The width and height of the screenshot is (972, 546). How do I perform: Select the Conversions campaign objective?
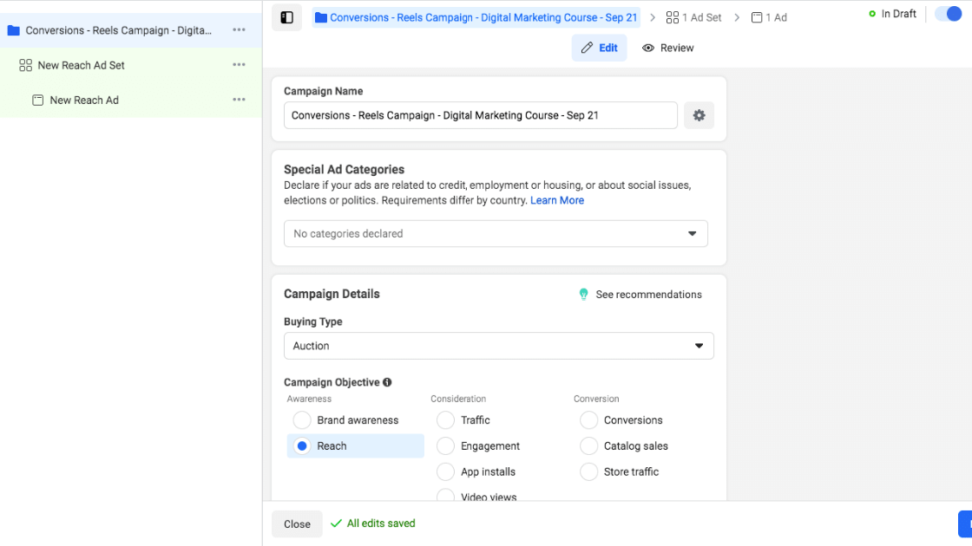588,419
